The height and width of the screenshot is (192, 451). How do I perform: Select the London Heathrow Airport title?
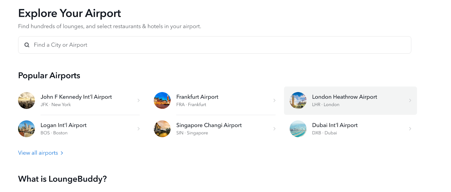(344, 97)
